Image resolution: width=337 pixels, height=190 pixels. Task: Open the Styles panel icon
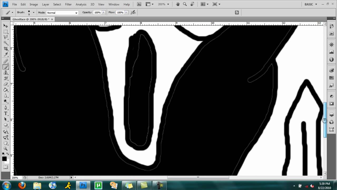coord(331,86)
